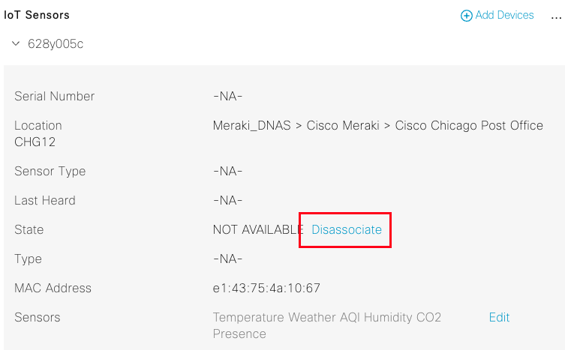The width and height of the screenshot is (577, 350).
Task: Click the plus circle icon for Add Devices
Action: (x=466, y=16)
